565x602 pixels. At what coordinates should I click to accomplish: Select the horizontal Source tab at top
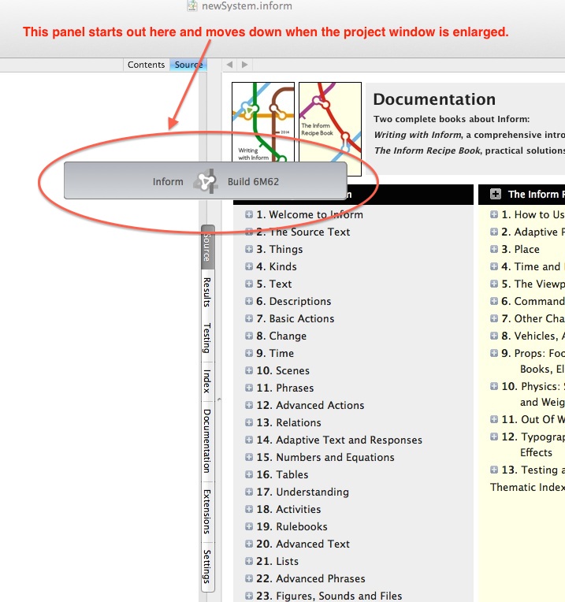[188, 65]
